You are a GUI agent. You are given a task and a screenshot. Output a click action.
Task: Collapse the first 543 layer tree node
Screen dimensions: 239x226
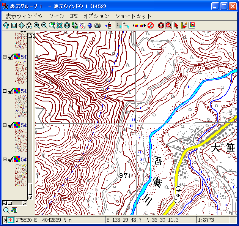coord(5,57)
